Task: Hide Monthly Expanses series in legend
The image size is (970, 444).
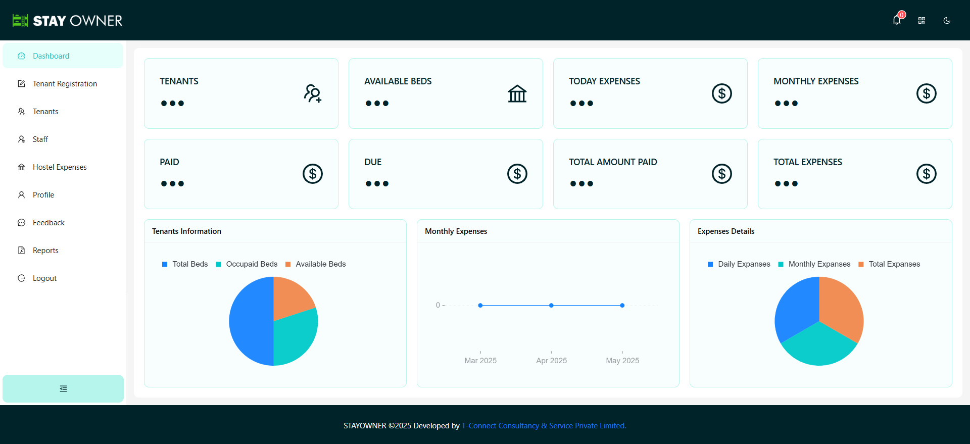Action: point(814,264)
